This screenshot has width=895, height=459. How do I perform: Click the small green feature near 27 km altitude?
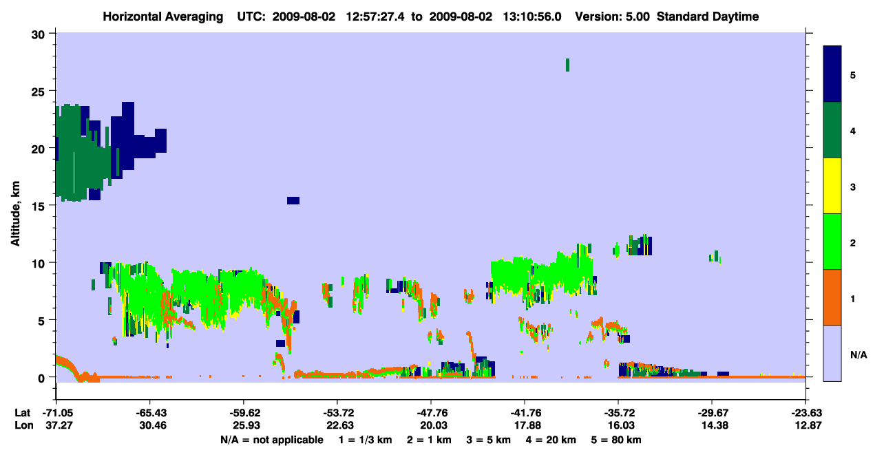coord(567,65)
